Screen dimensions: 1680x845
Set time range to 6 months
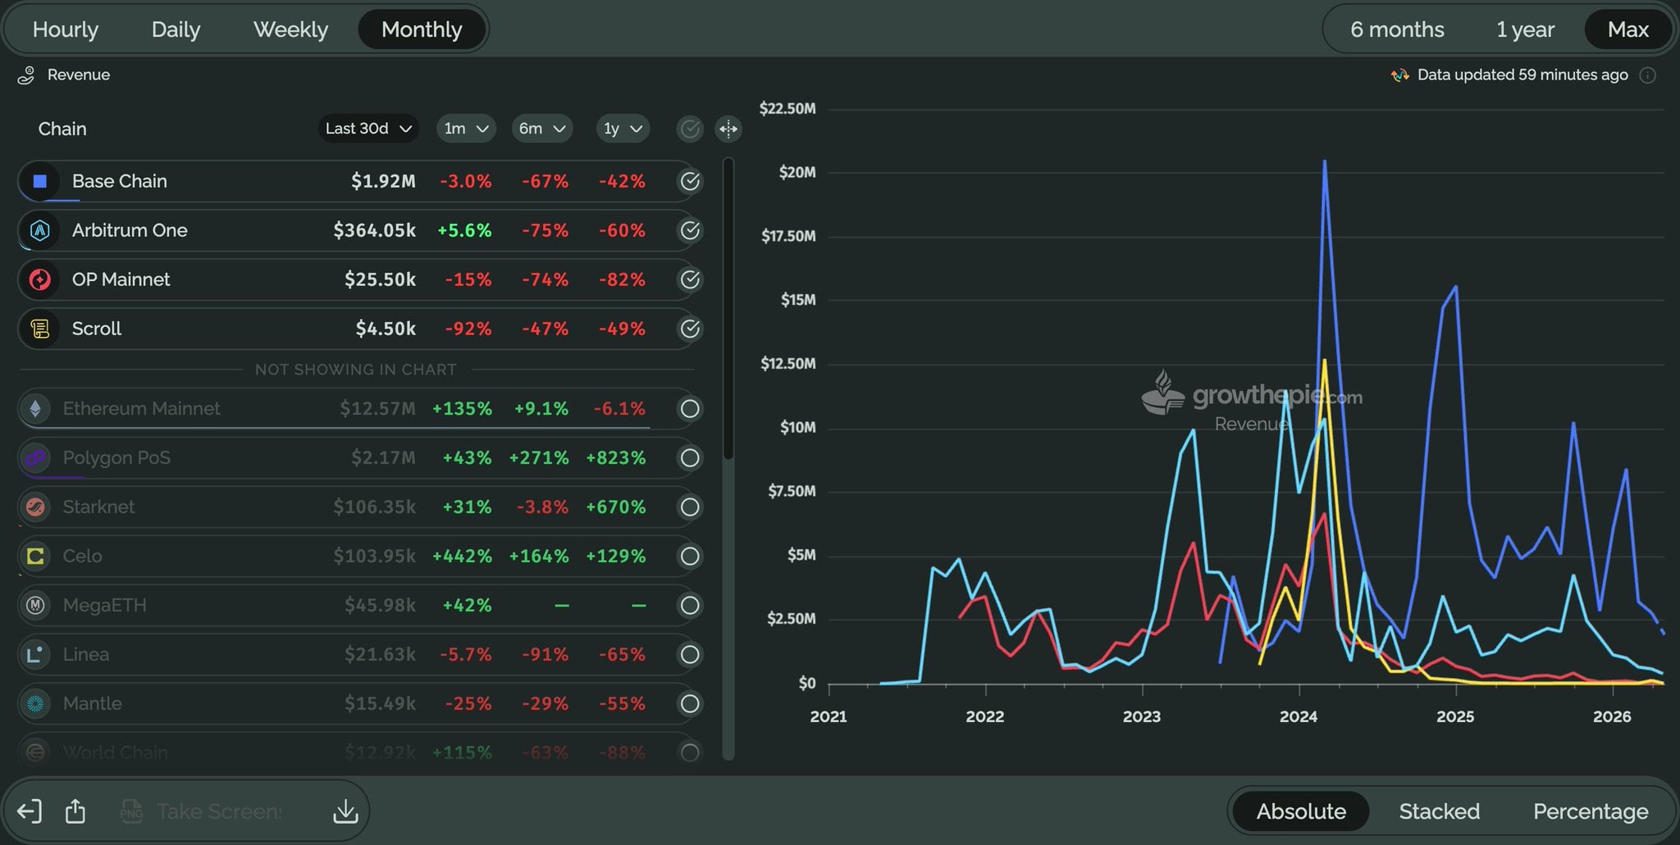[1397, 30]
